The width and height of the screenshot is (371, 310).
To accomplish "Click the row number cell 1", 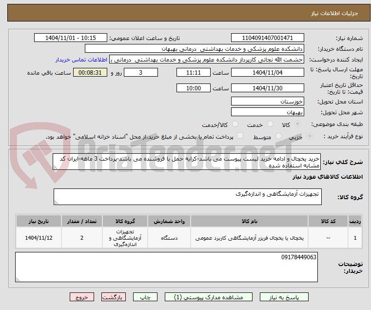I will pyautogui.click(x=355, y=238).
